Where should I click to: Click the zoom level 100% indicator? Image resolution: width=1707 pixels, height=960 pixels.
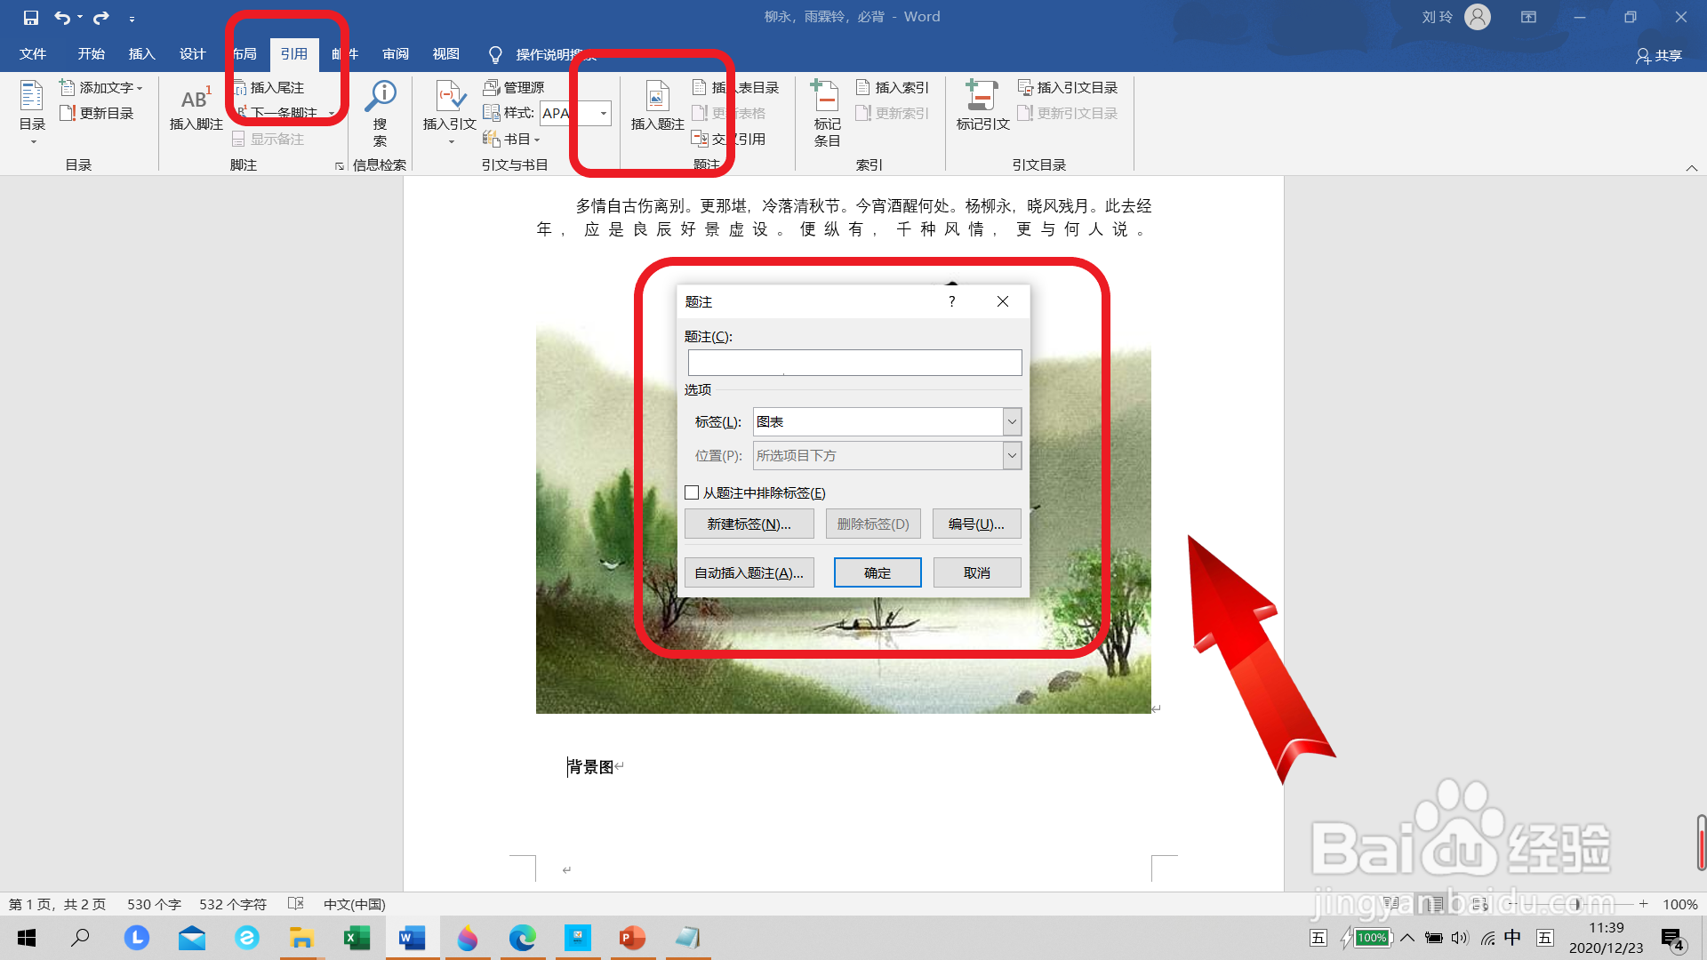pos(1679,904)
